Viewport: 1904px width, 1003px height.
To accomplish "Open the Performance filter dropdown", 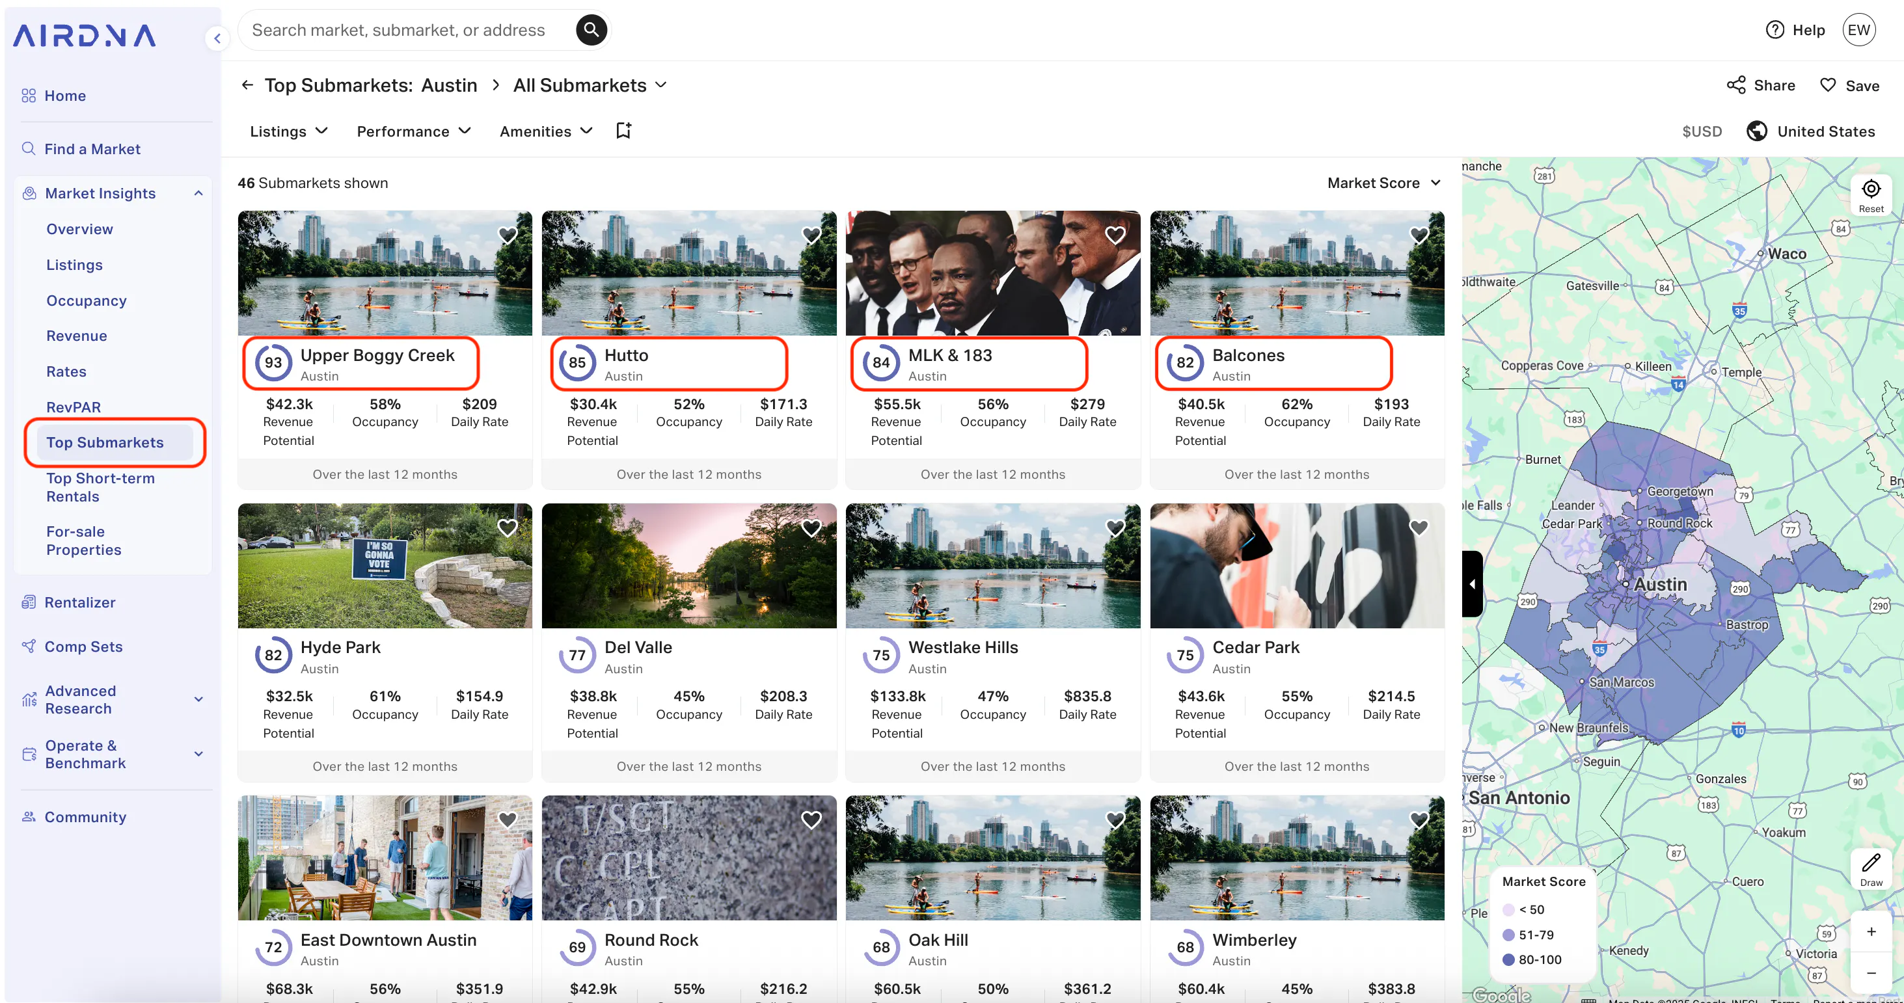I will pos(414,131).
